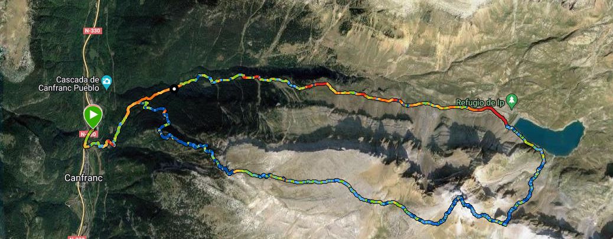Click the southeastern corner point of the track
The image size is (613, 239).
click(505, 224)
